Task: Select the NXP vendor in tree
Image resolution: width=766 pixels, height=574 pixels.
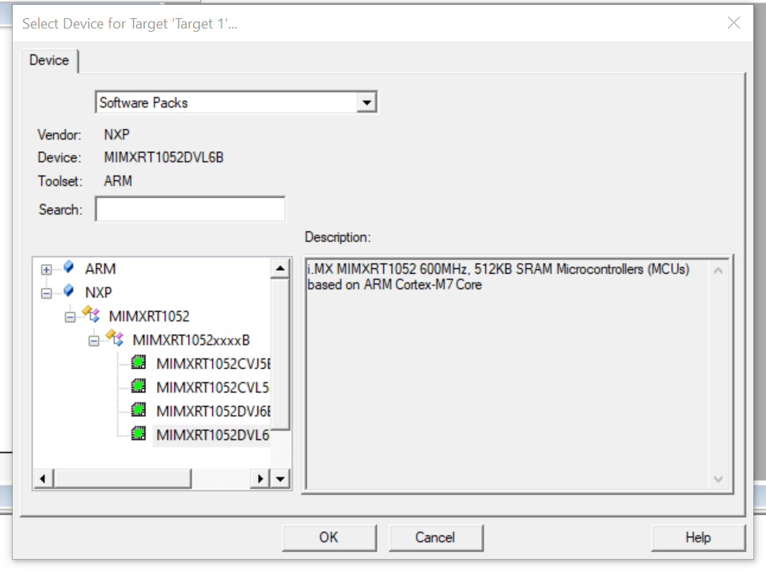Action: point(98,292)
